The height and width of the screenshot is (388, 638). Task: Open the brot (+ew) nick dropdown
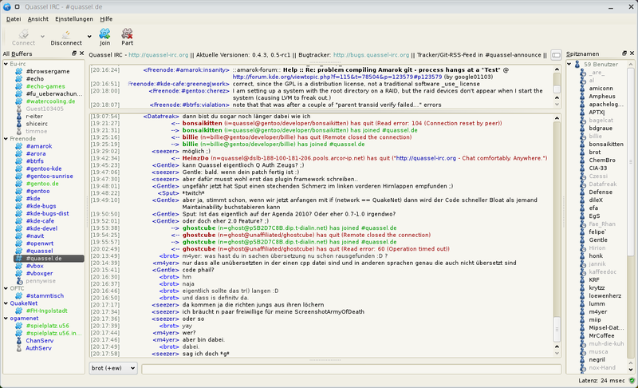(x=113, y=368)
